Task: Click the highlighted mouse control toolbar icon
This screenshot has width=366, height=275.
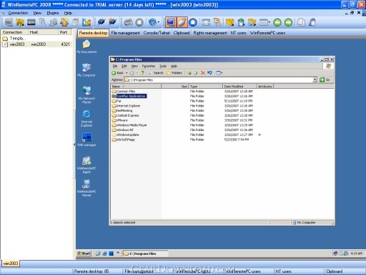Action: 182,22
